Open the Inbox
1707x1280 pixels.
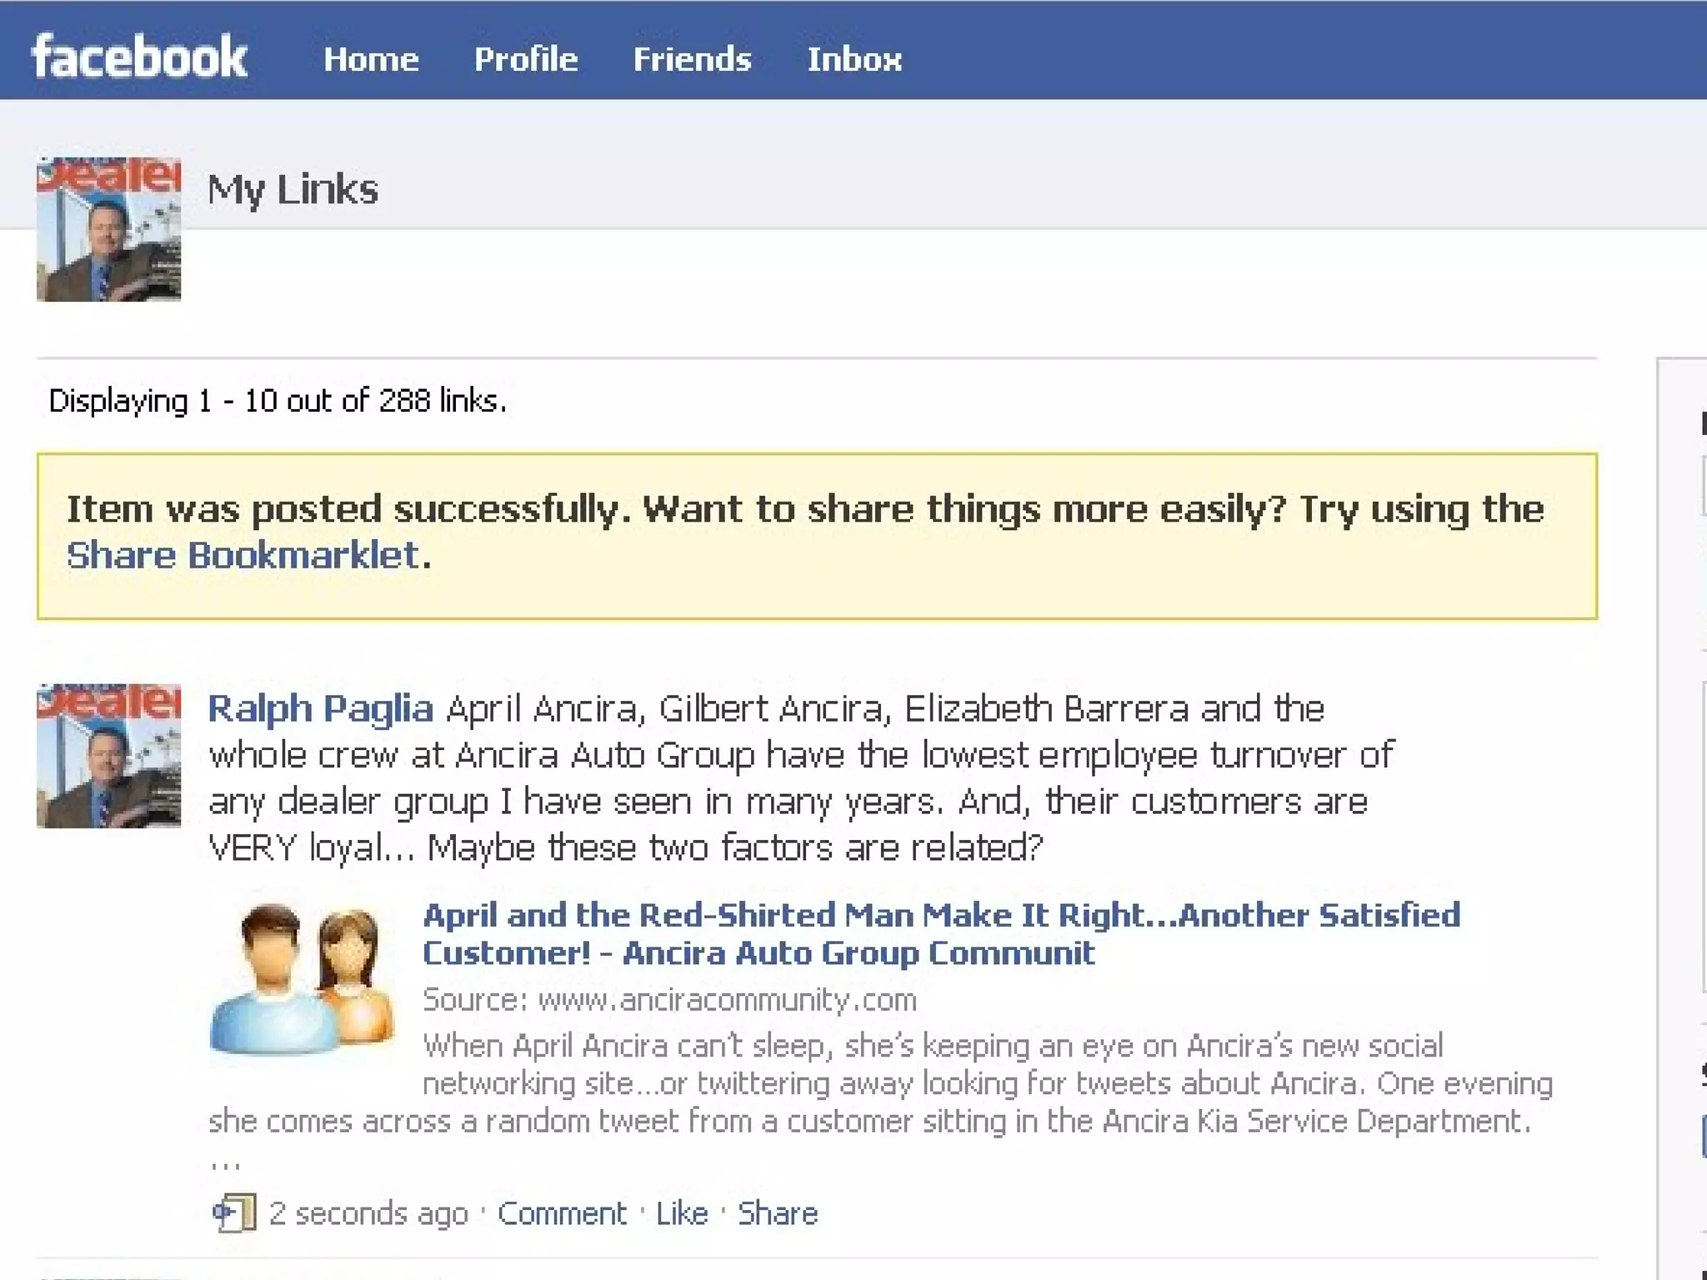[x=854, y=59]
